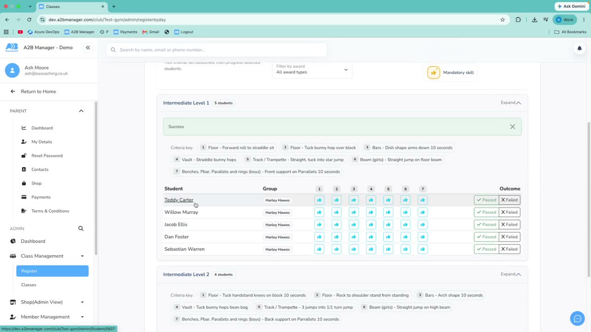Go to Classes in the sidebar
This screenshot has width=591, height=332.
coord(29,285)
